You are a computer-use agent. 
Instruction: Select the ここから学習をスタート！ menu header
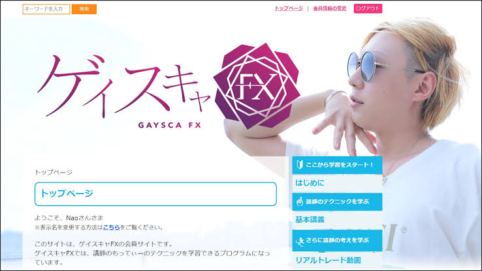pyautogui.click(x=337, y=165)
